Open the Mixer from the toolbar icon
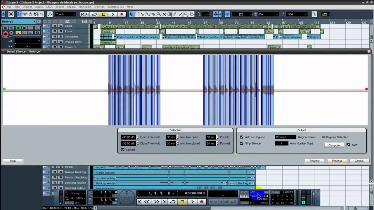 pyautogui.click(x=41, y=14)
